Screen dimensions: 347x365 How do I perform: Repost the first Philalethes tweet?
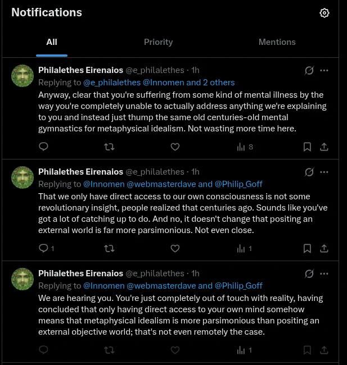(109, 147)
